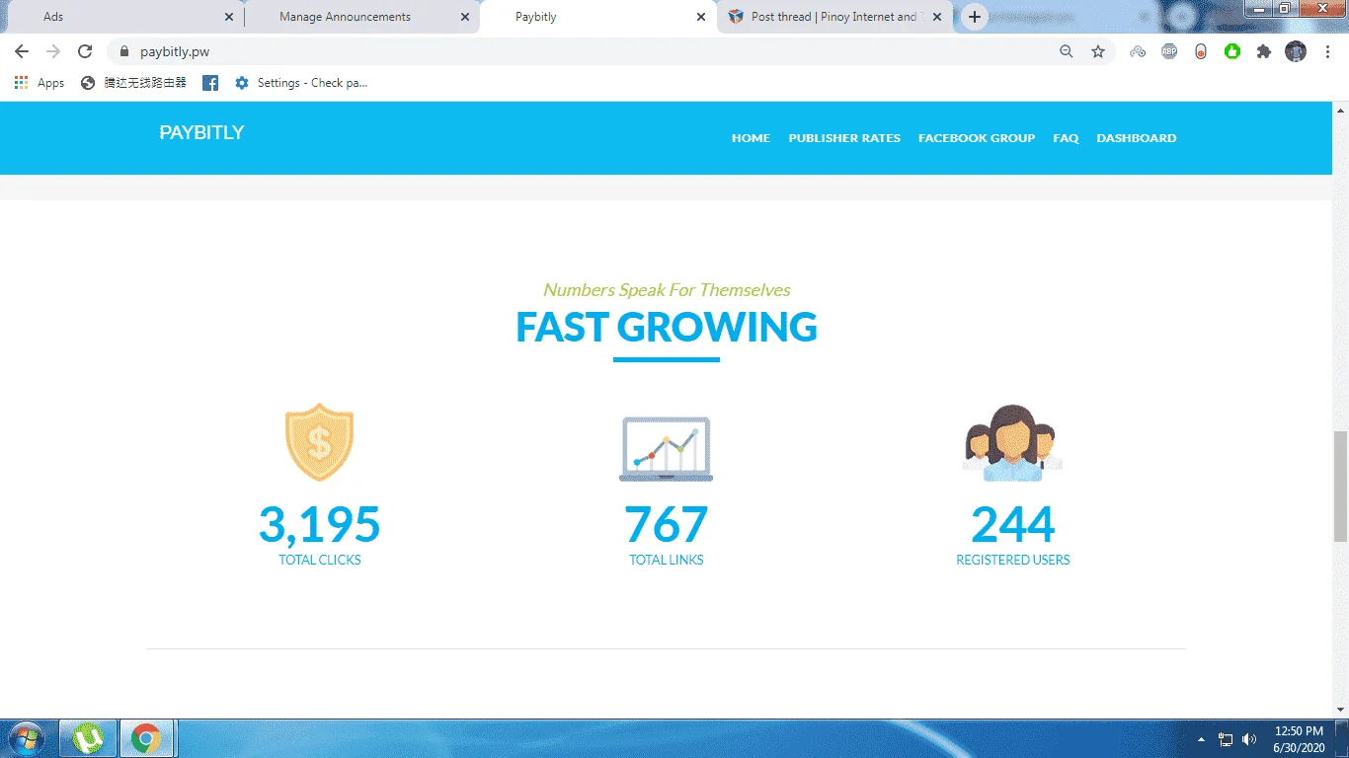Click the PAYBITLY site logo
The image size is (1349, 758).
201,132
